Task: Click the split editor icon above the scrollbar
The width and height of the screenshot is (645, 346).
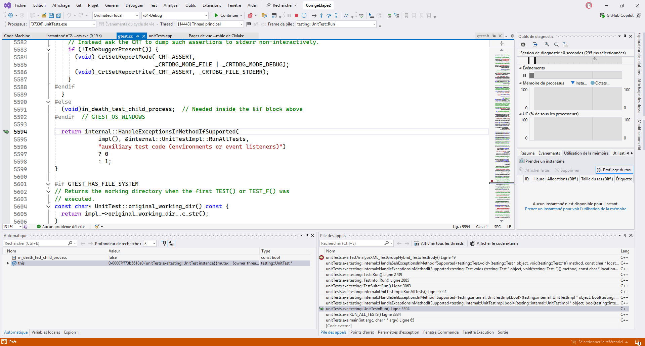Action: pyautogui.click(x=502, y=44)
